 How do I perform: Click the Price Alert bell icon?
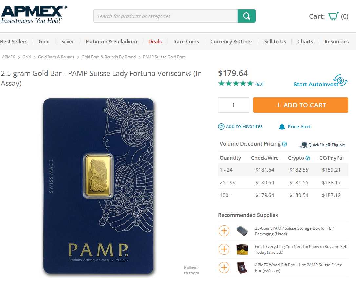[x=282, y=127]
